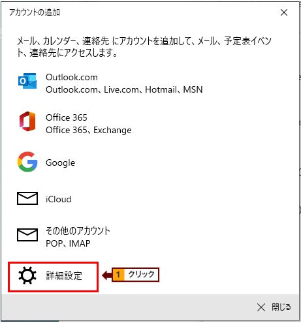Choose その他のアカウント option label
This screenshot has height=323, width=301.
point(78,231)
